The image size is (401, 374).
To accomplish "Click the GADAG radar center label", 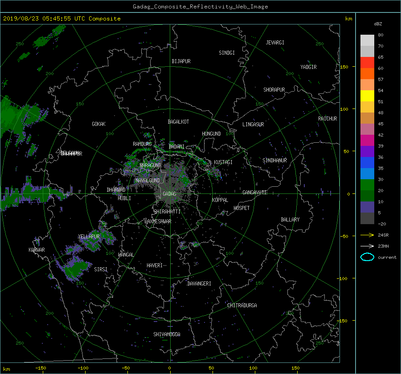I will (x=169, y=194).
